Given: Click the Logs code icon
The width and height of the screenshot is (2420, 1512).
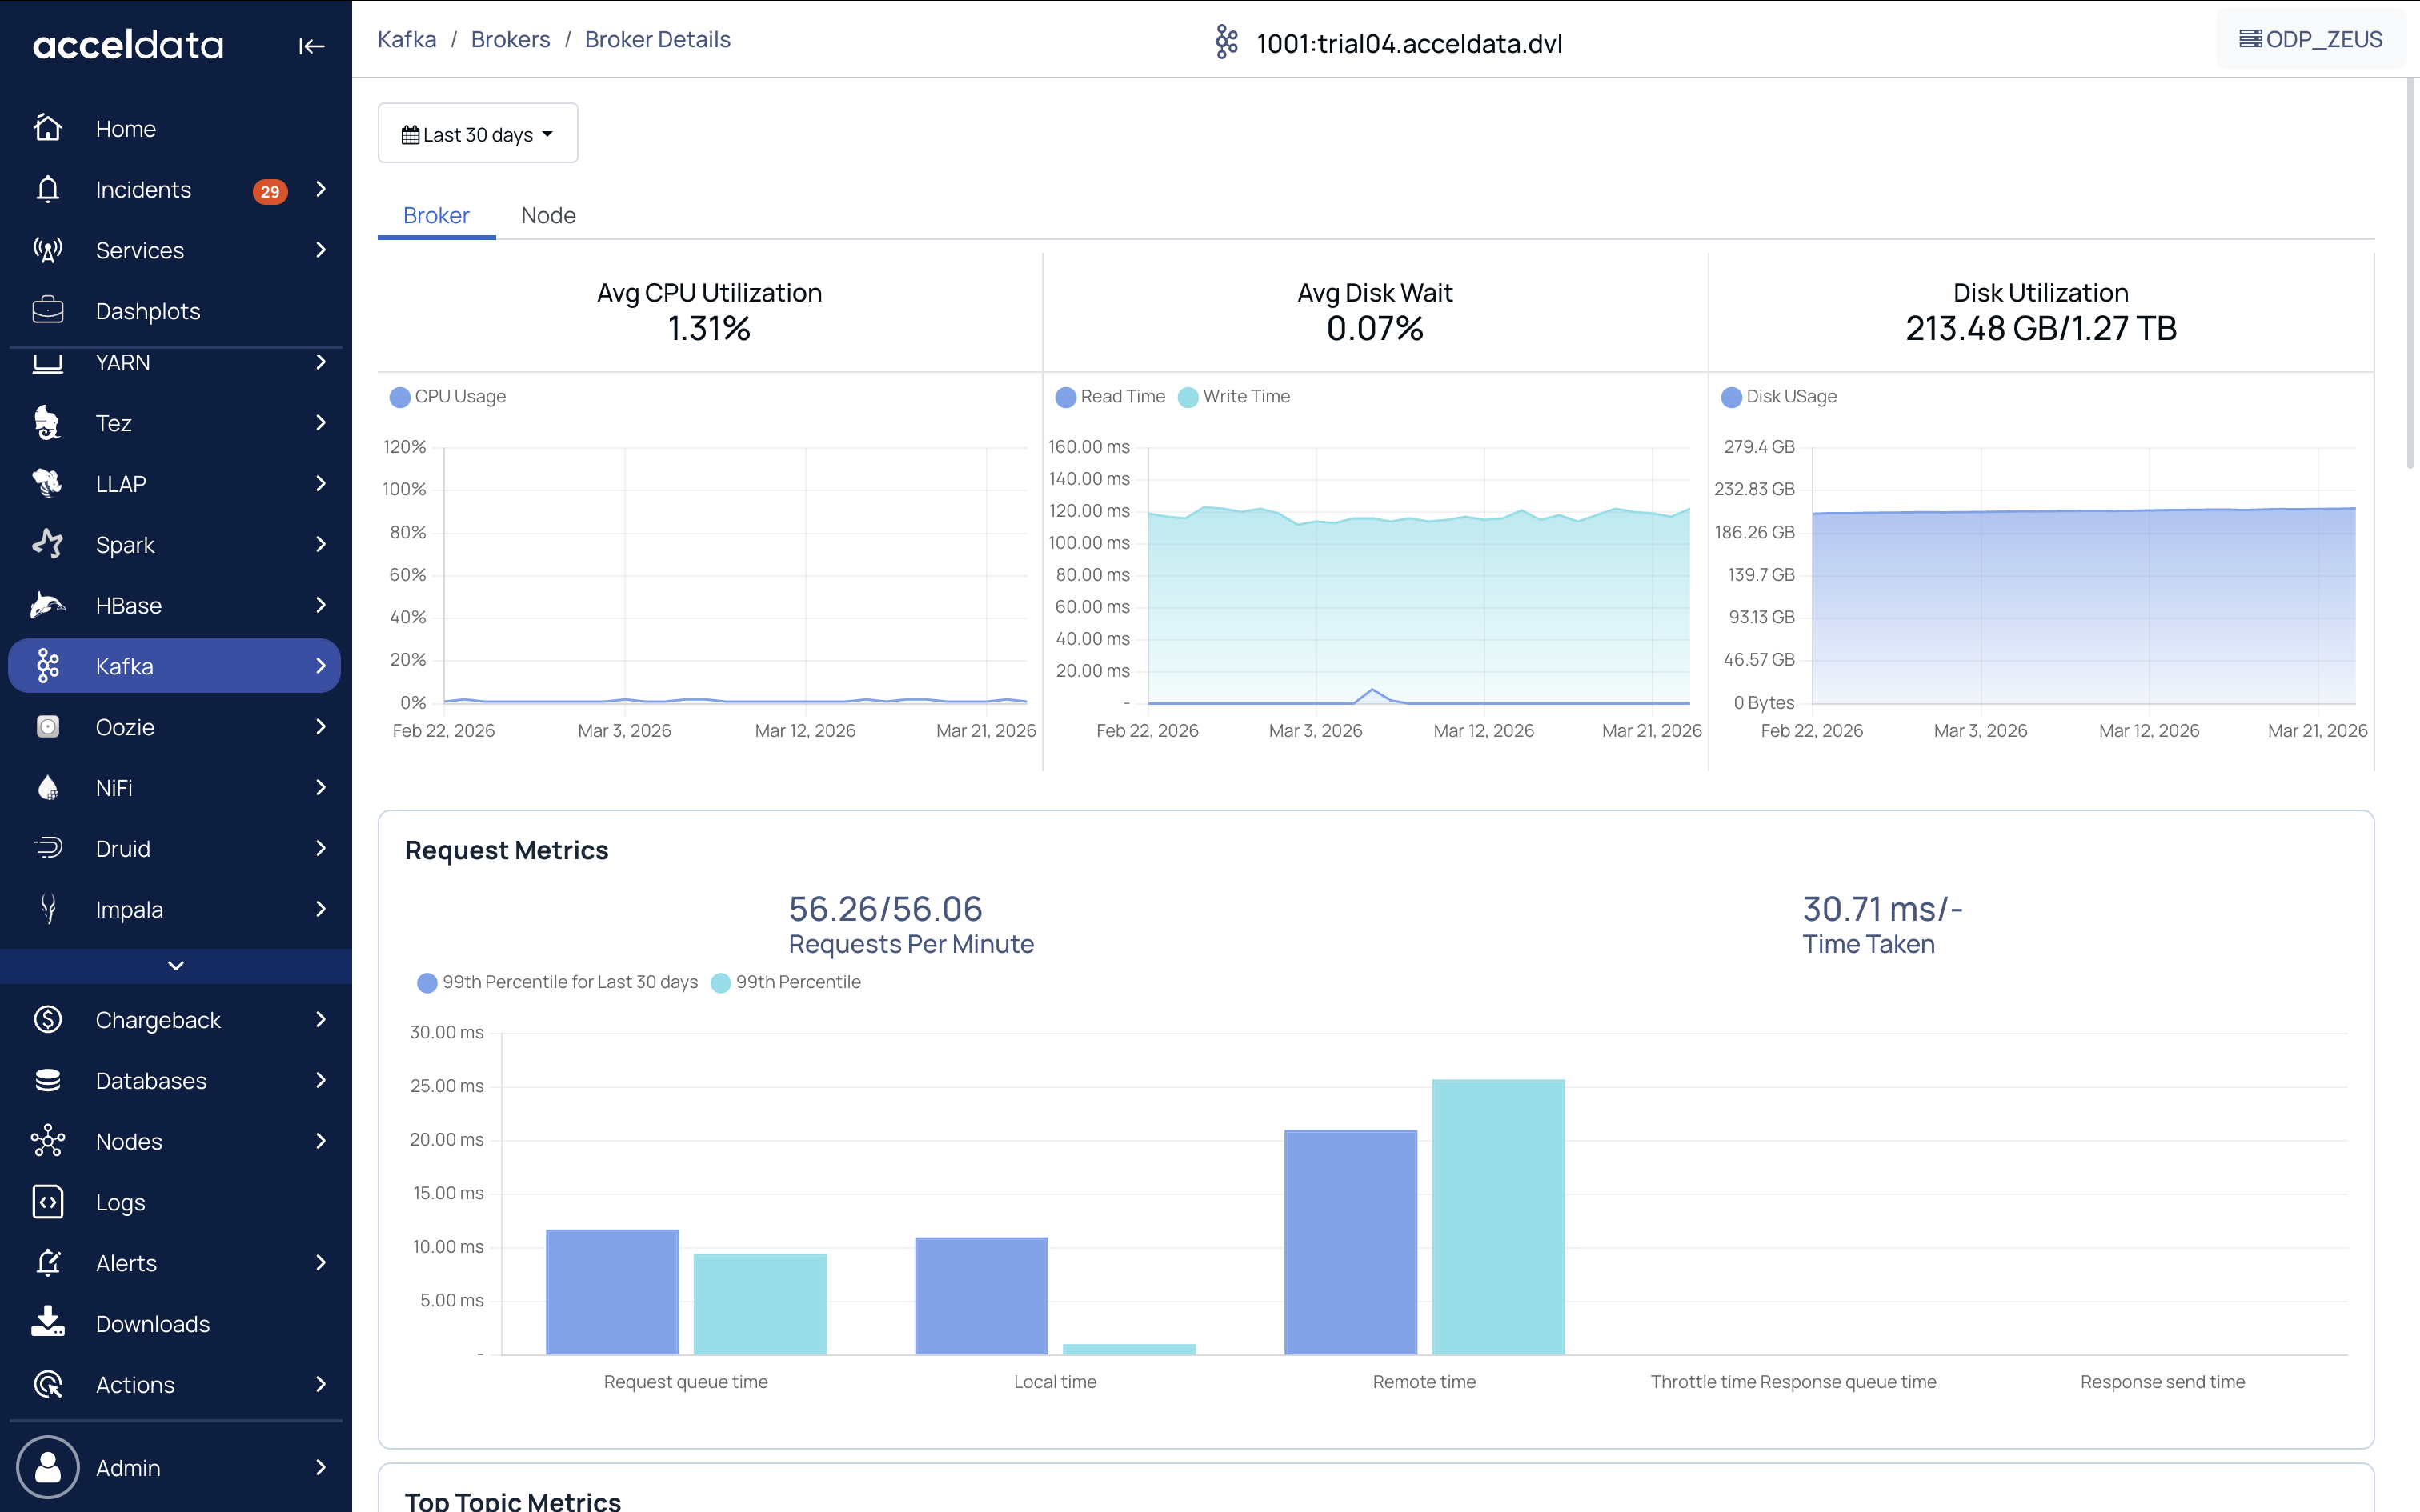Looking at the screenshot, I should tap(48, 1202).
